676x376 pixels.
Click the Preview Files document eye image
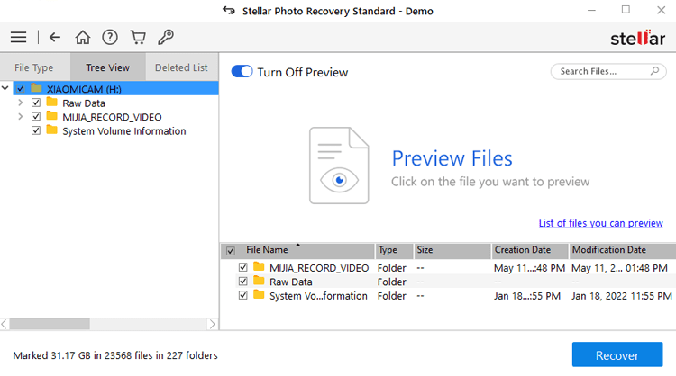339,166
